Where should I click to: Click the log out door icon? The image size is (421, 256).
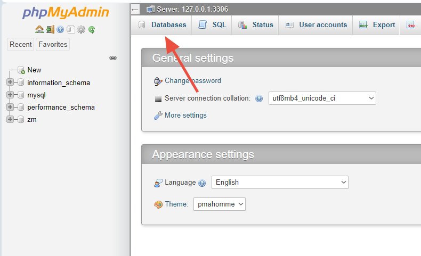click(x=50, y=30)
